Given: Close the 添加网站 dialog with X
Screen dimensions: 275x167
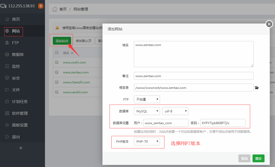Looking at the screenshot, I should [269, 24].
